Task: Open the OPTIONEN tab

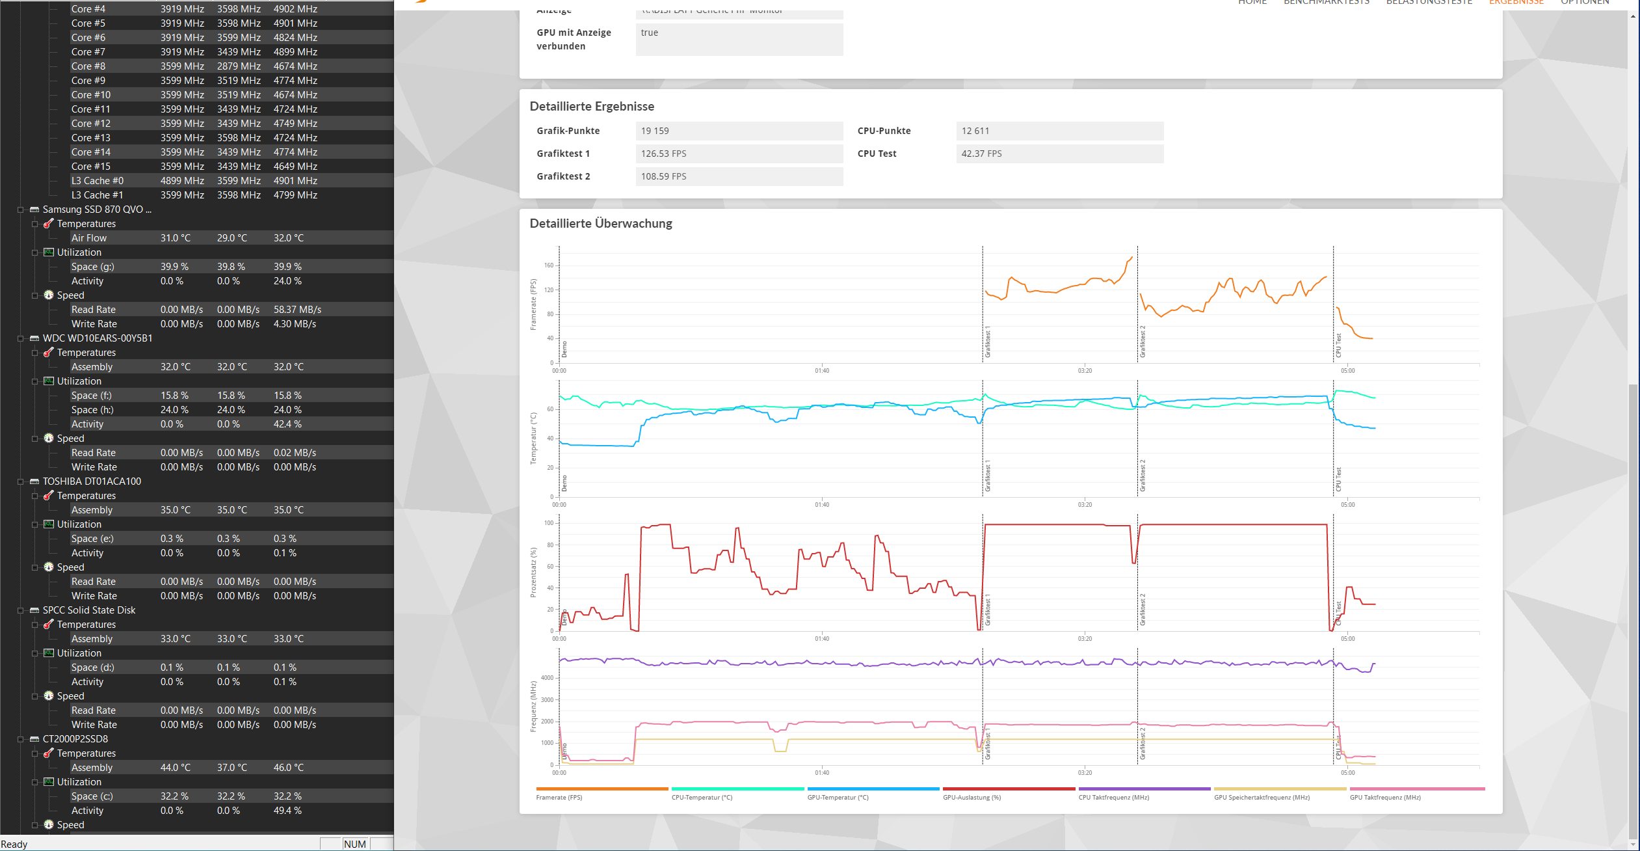Action: pyautogui.click(x=1584, y=3)
